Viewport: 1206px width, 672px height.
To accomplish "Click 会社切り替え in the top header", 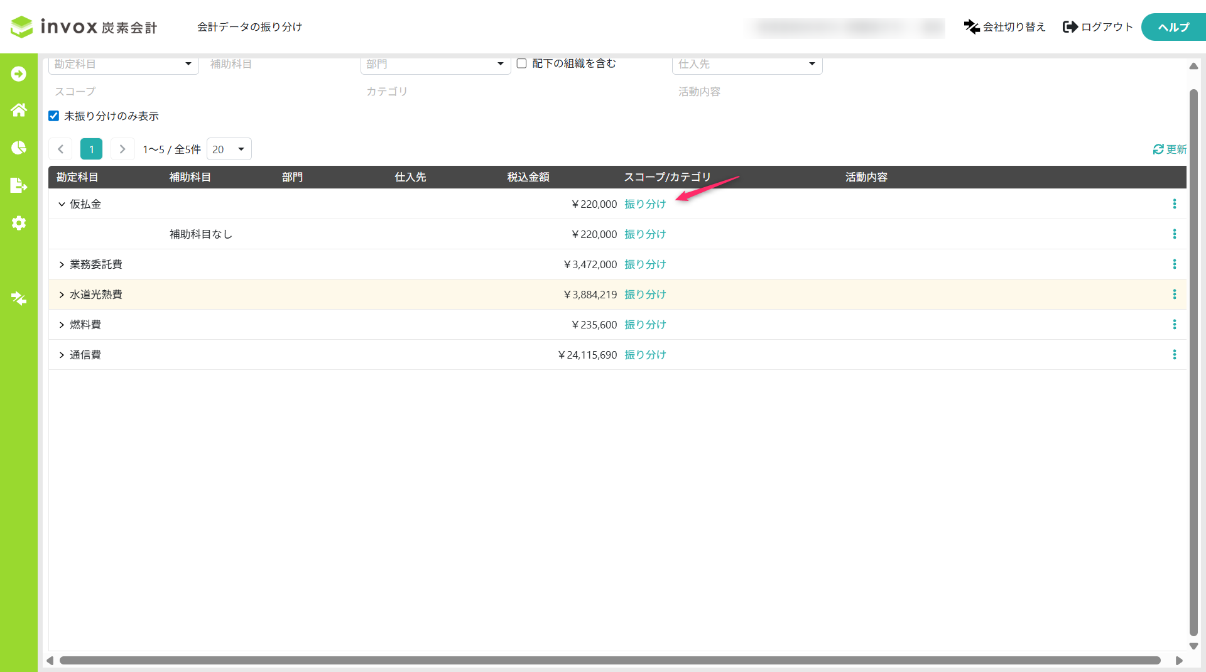I will [1005, 27].
